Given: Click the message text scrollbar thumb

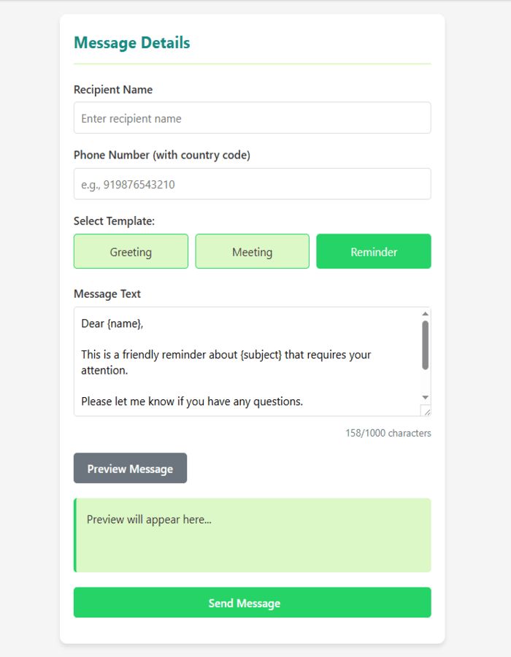Looking at the screenshot, I should (x=426, y=345).
